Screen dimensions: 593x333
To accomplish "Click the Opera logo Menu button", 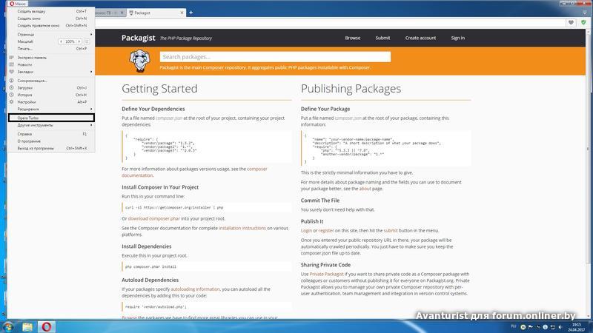I will click(17, 4).
